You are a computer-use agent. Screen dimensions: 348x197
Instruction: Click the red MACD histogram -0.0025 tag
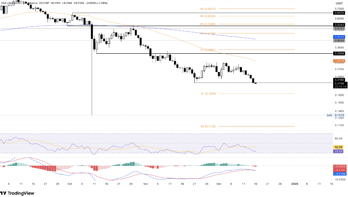click(x=340, y=166)
